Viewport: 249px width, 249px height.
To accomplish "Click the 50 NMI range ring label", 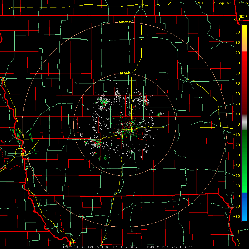I will coord(124,73).
